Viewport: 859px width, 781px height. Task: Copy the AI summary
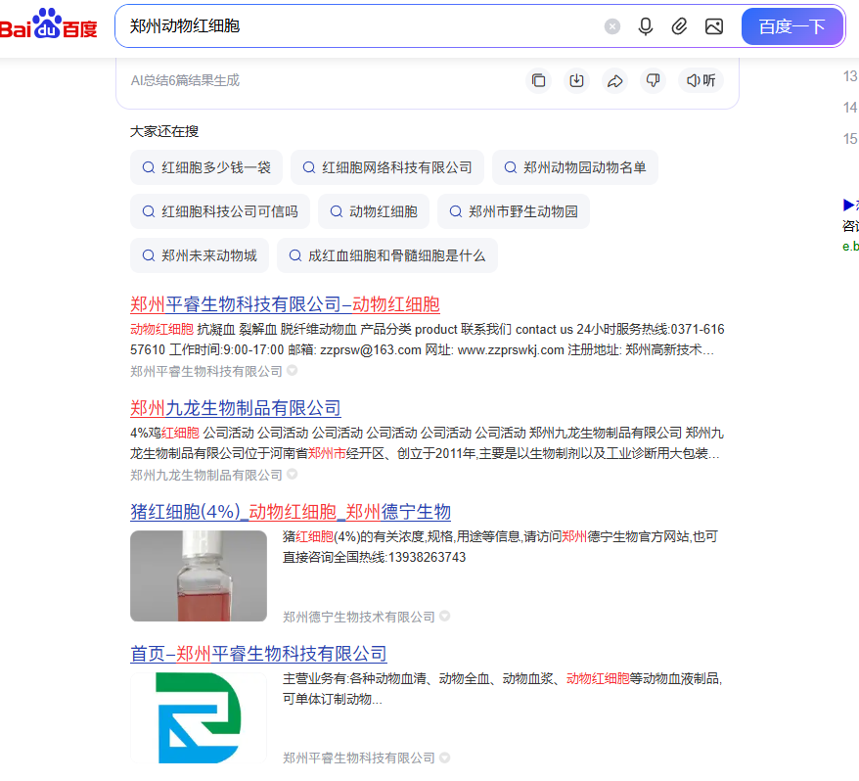click(x=538, y=80)
